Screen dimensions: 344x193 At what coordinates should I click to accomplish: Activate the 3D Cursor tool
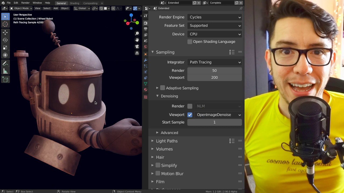tap(5, 24)
